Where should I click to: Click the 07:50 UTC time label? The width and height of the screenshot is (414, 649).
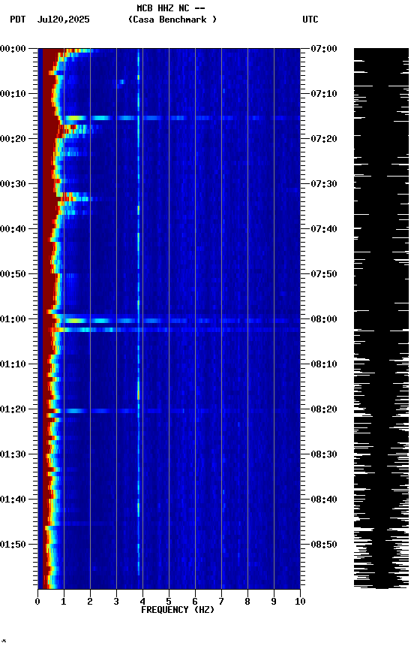[x=324, y=274]
